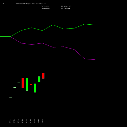The image size is (127, 127).
Task: Click the 27 Apr date label
Action: pos(30,121)
